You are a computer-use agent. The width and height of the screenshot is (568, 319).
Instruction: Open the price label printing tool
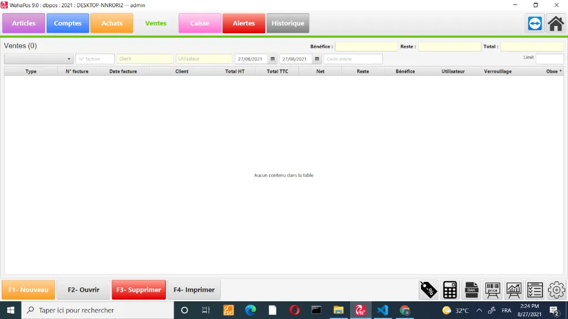492,290
